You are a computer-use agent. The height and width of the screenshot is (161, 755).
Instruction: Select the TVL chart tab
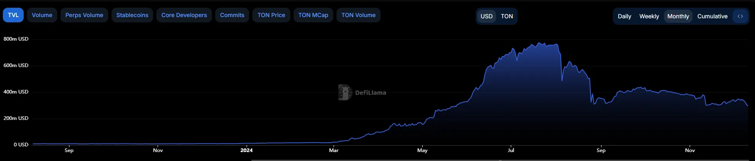pos(13,15)
